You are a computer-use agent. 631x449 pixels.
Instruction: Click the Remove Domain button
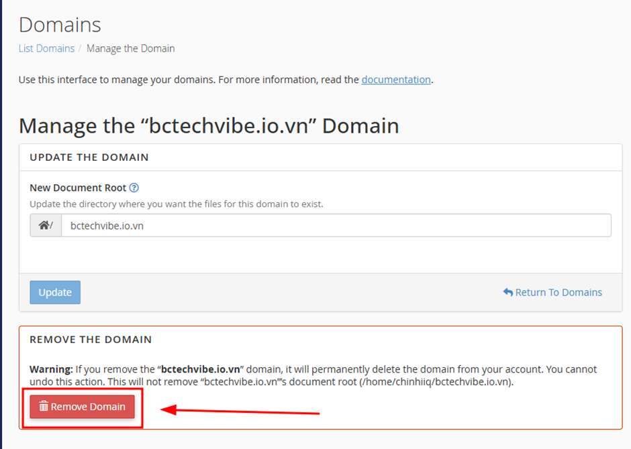[x=81, y=407]
